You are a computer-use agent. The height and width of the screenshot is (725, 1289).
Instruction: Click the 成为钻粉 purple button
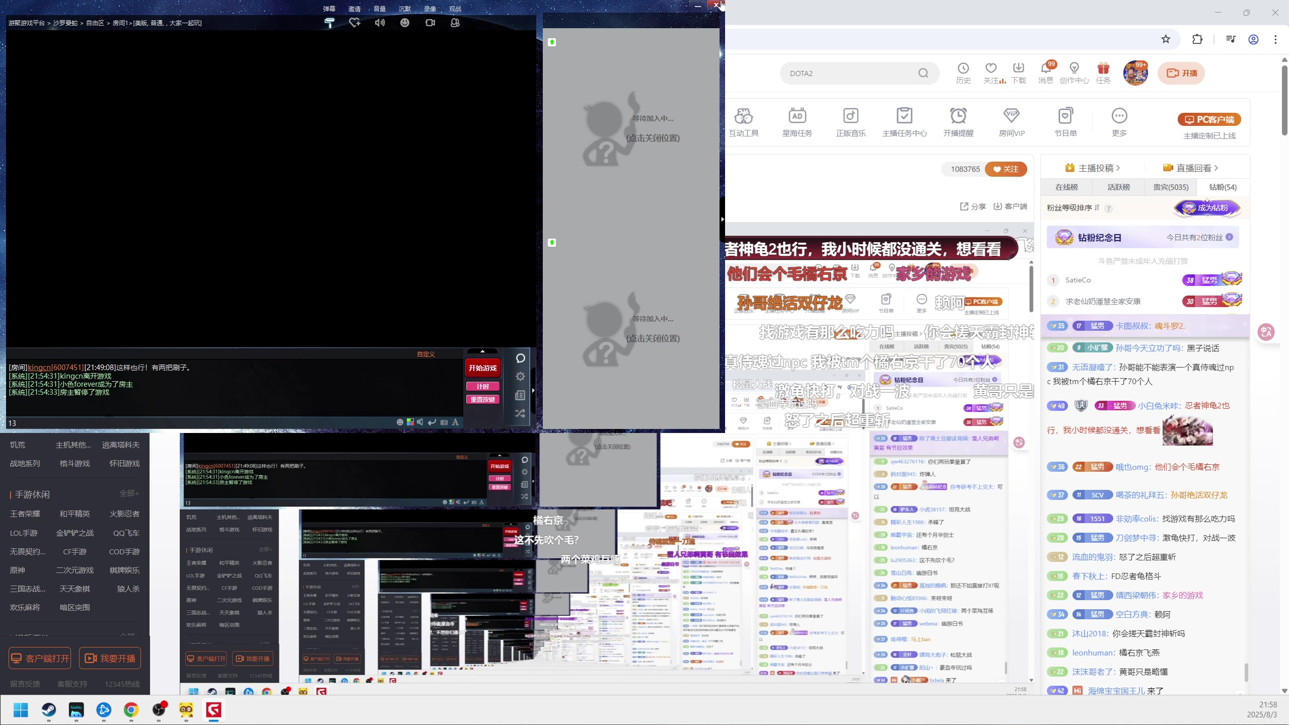(x=1207, y=207)
